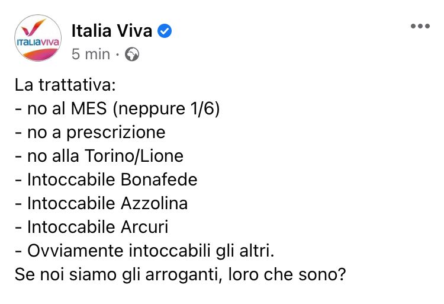This screenshot has width=444, height=304.
Task: Open the '5 min' post timestamp
Action: coord(91,54)
